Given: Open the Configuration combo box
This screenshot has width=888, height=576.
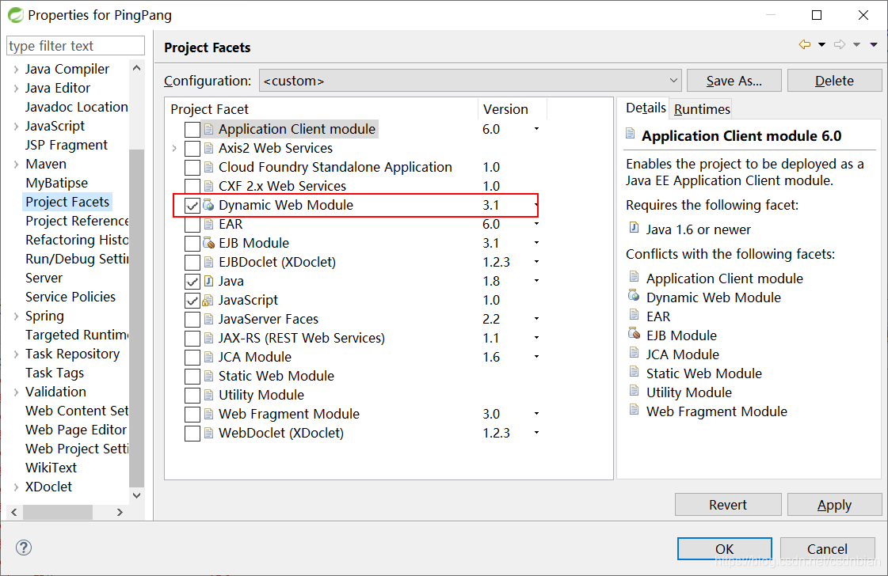Looking at the screenshot, I should coord(470,81).
